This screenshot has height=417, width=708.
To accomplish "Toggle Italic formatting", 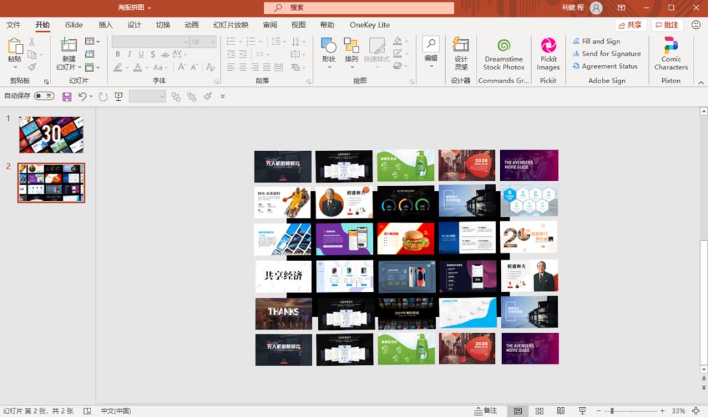I will [x=129, y=54].
